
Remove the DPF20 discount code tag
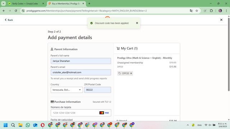click(x=131, y=73)
